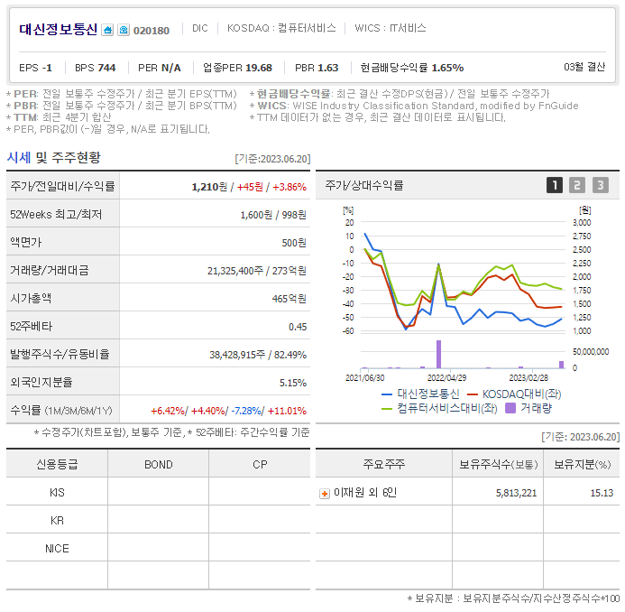Click the 시가총액 row label
625x612 pixels.
(31, 299)
